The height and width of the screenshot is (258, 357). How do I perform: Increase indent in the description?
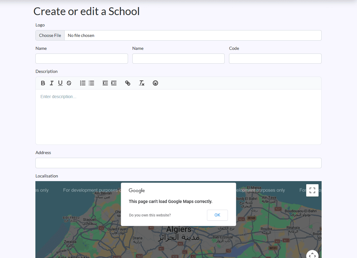pos(114,83)
